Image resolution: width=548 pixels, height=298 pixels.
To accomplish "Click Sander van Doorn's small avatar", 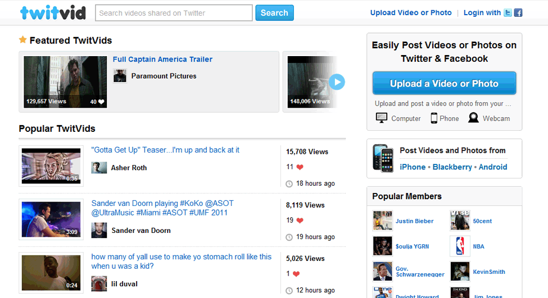I will coord(99,230).
